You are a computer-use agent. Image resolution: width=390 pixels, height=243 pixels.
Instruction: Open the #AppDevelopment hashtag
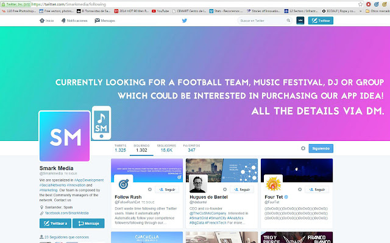[x=89, y=180]
